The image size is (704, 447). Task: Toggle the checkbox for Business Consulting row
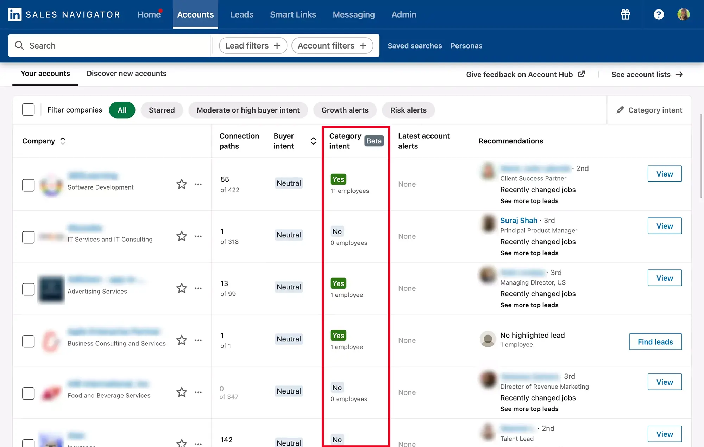[x=28, y=339]
